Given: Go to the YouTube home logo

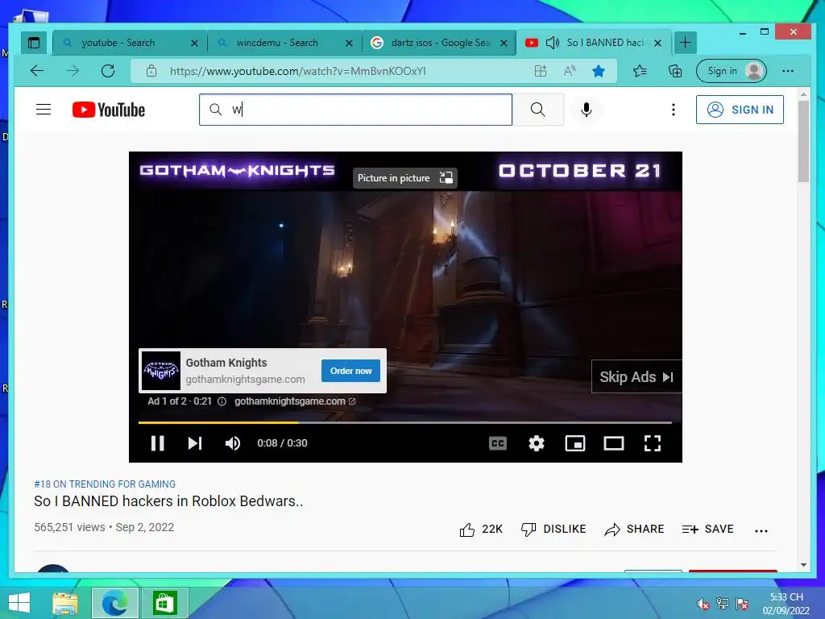Looking at the screenshot, I should (x=109, y=110).
